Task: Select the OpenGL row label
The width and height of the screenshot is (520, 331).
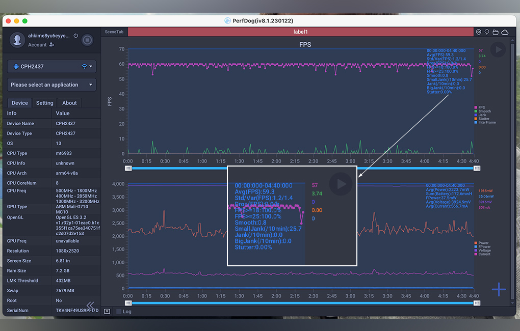Action: (15, 217)
